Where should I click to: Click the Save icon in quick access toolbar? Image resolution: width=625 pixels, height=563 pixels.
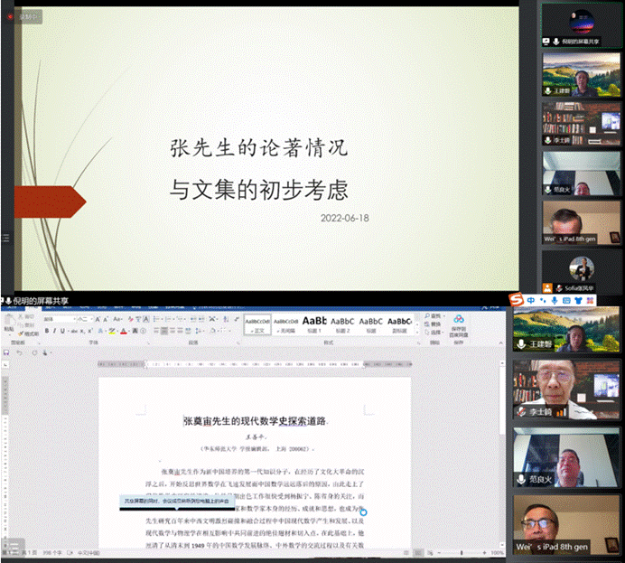coord(8,352)
